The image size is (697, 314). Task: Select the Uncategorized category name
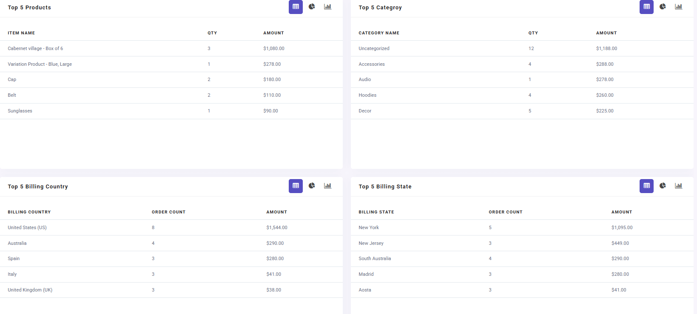point(374,48)
